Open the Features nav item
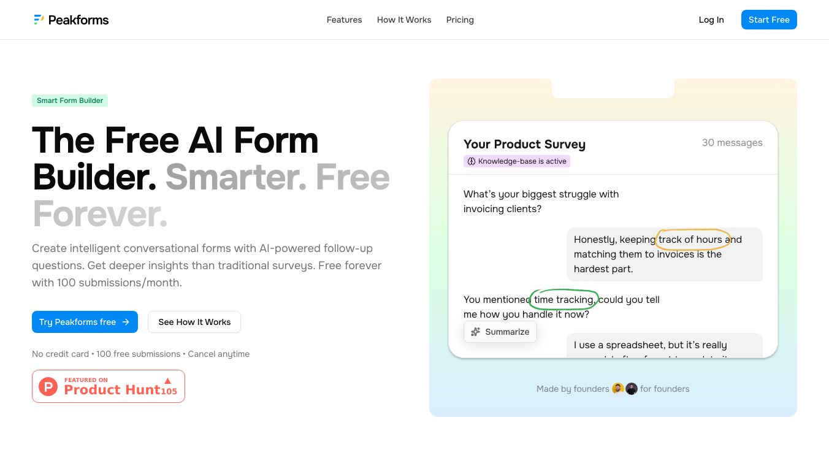This screenshot has height=466, width=829. pyautogui.click(x=344, y=20)
